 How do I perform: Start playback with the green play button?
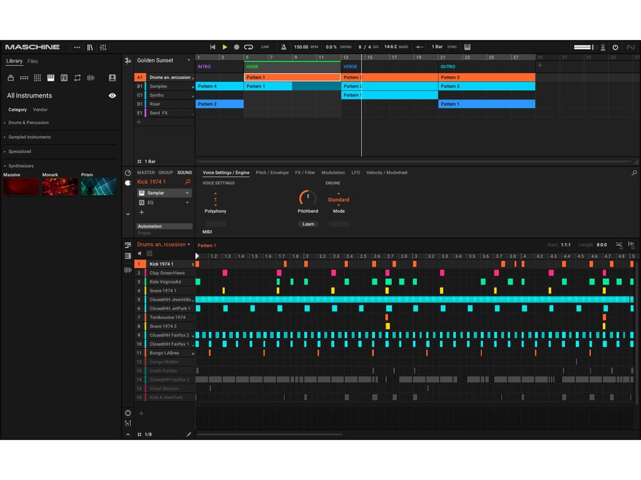(225, 47)
